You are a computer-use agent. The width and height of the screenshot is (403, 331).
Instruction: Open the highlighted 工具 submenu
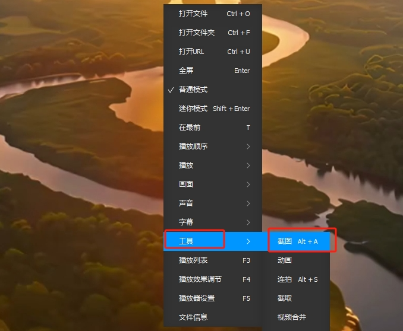[x=213, y=241]
